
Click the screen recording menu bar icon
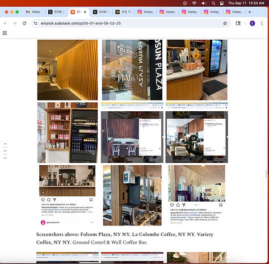pos(185,3)
